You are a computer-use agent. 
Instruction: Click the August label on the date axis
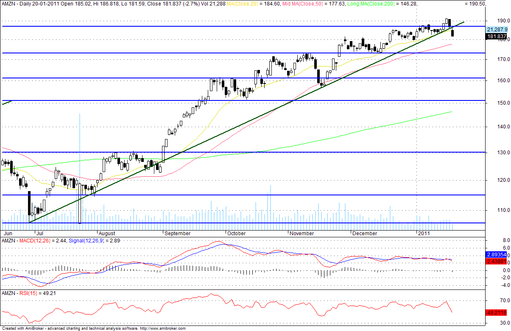pos(107,234)
